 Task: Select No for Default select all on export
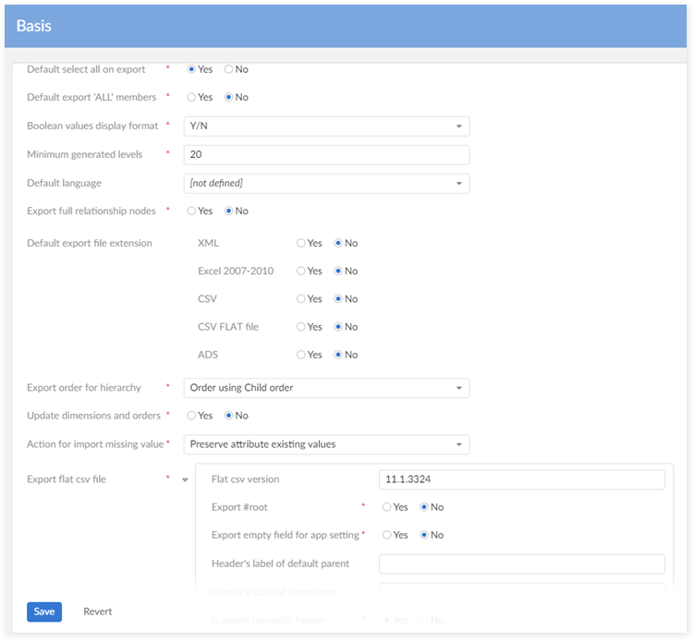229,69
